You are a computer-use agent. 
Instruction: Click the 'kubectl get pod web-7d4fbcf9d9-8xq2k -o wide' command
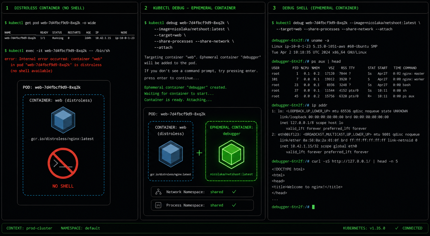tap(50, 23)
